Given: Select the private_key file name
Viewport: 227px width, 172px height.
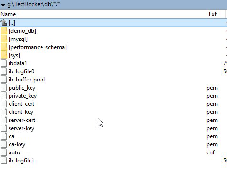Looking at the screenshot, I should [22, 96].
